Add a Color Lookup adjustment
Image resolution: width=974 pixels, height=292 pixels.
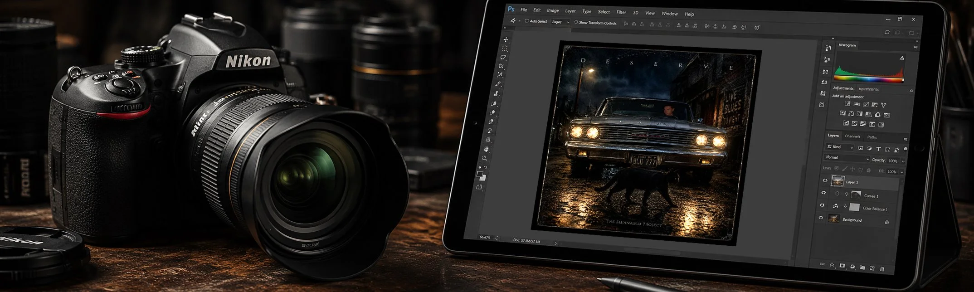coord(887,115)
